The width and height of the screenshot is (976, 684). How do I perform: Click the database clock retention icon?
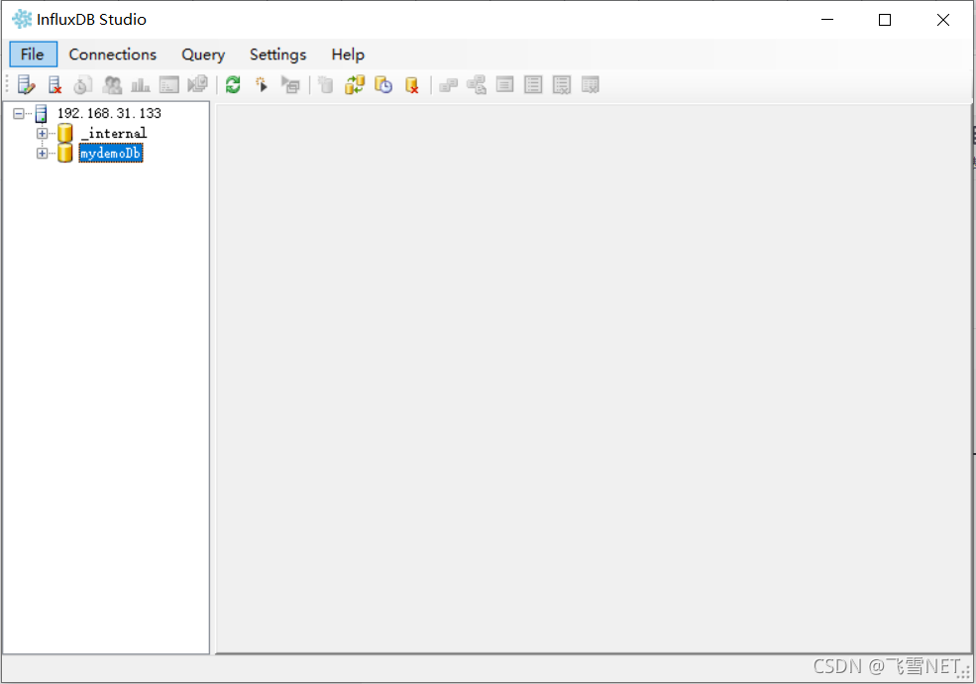[x=383, y=84]
